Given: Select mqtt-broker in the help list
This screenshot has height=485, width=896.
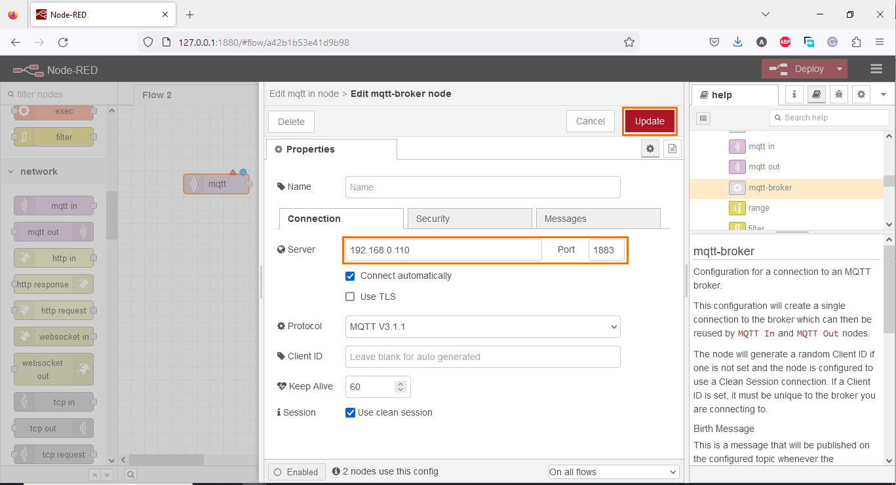Looking at the screenshot, I should pyautogui.click(x=787, y=188).
